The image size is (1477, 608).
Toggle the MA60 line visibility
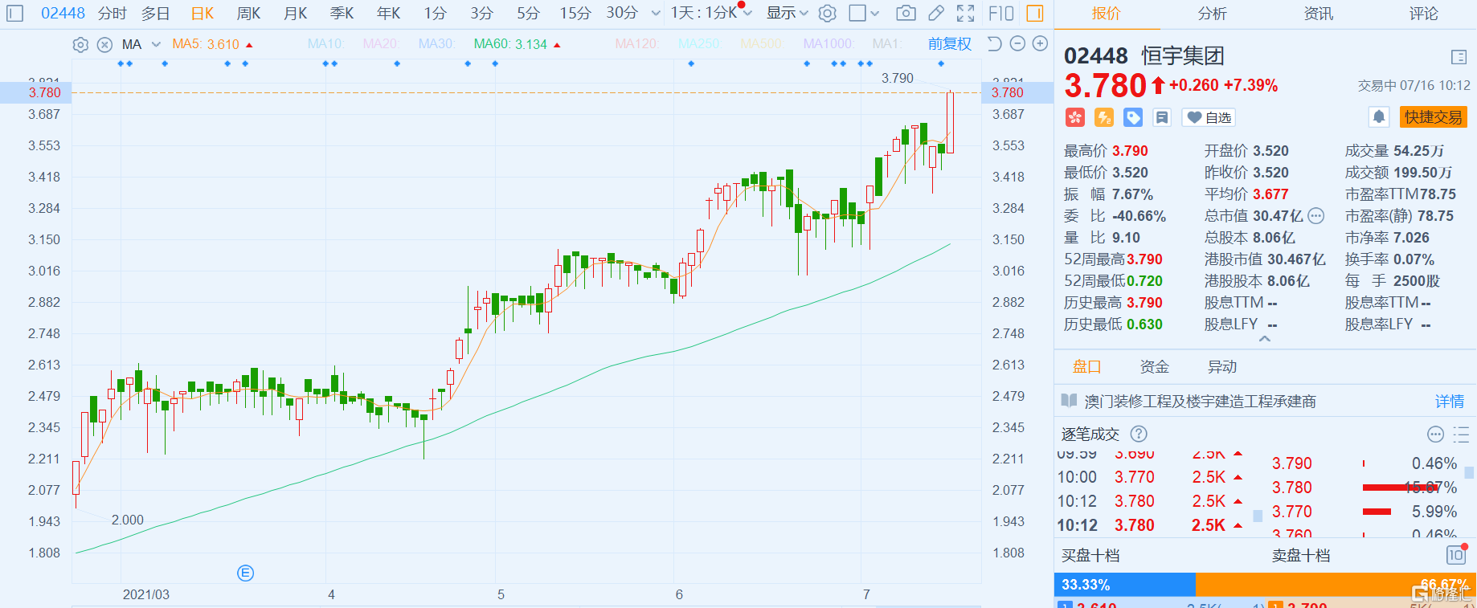(510, 43)
